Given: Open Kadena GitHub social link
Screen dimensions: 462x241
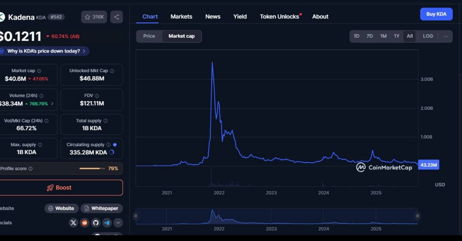Looking at the screenshot, I should pos(96,223).
